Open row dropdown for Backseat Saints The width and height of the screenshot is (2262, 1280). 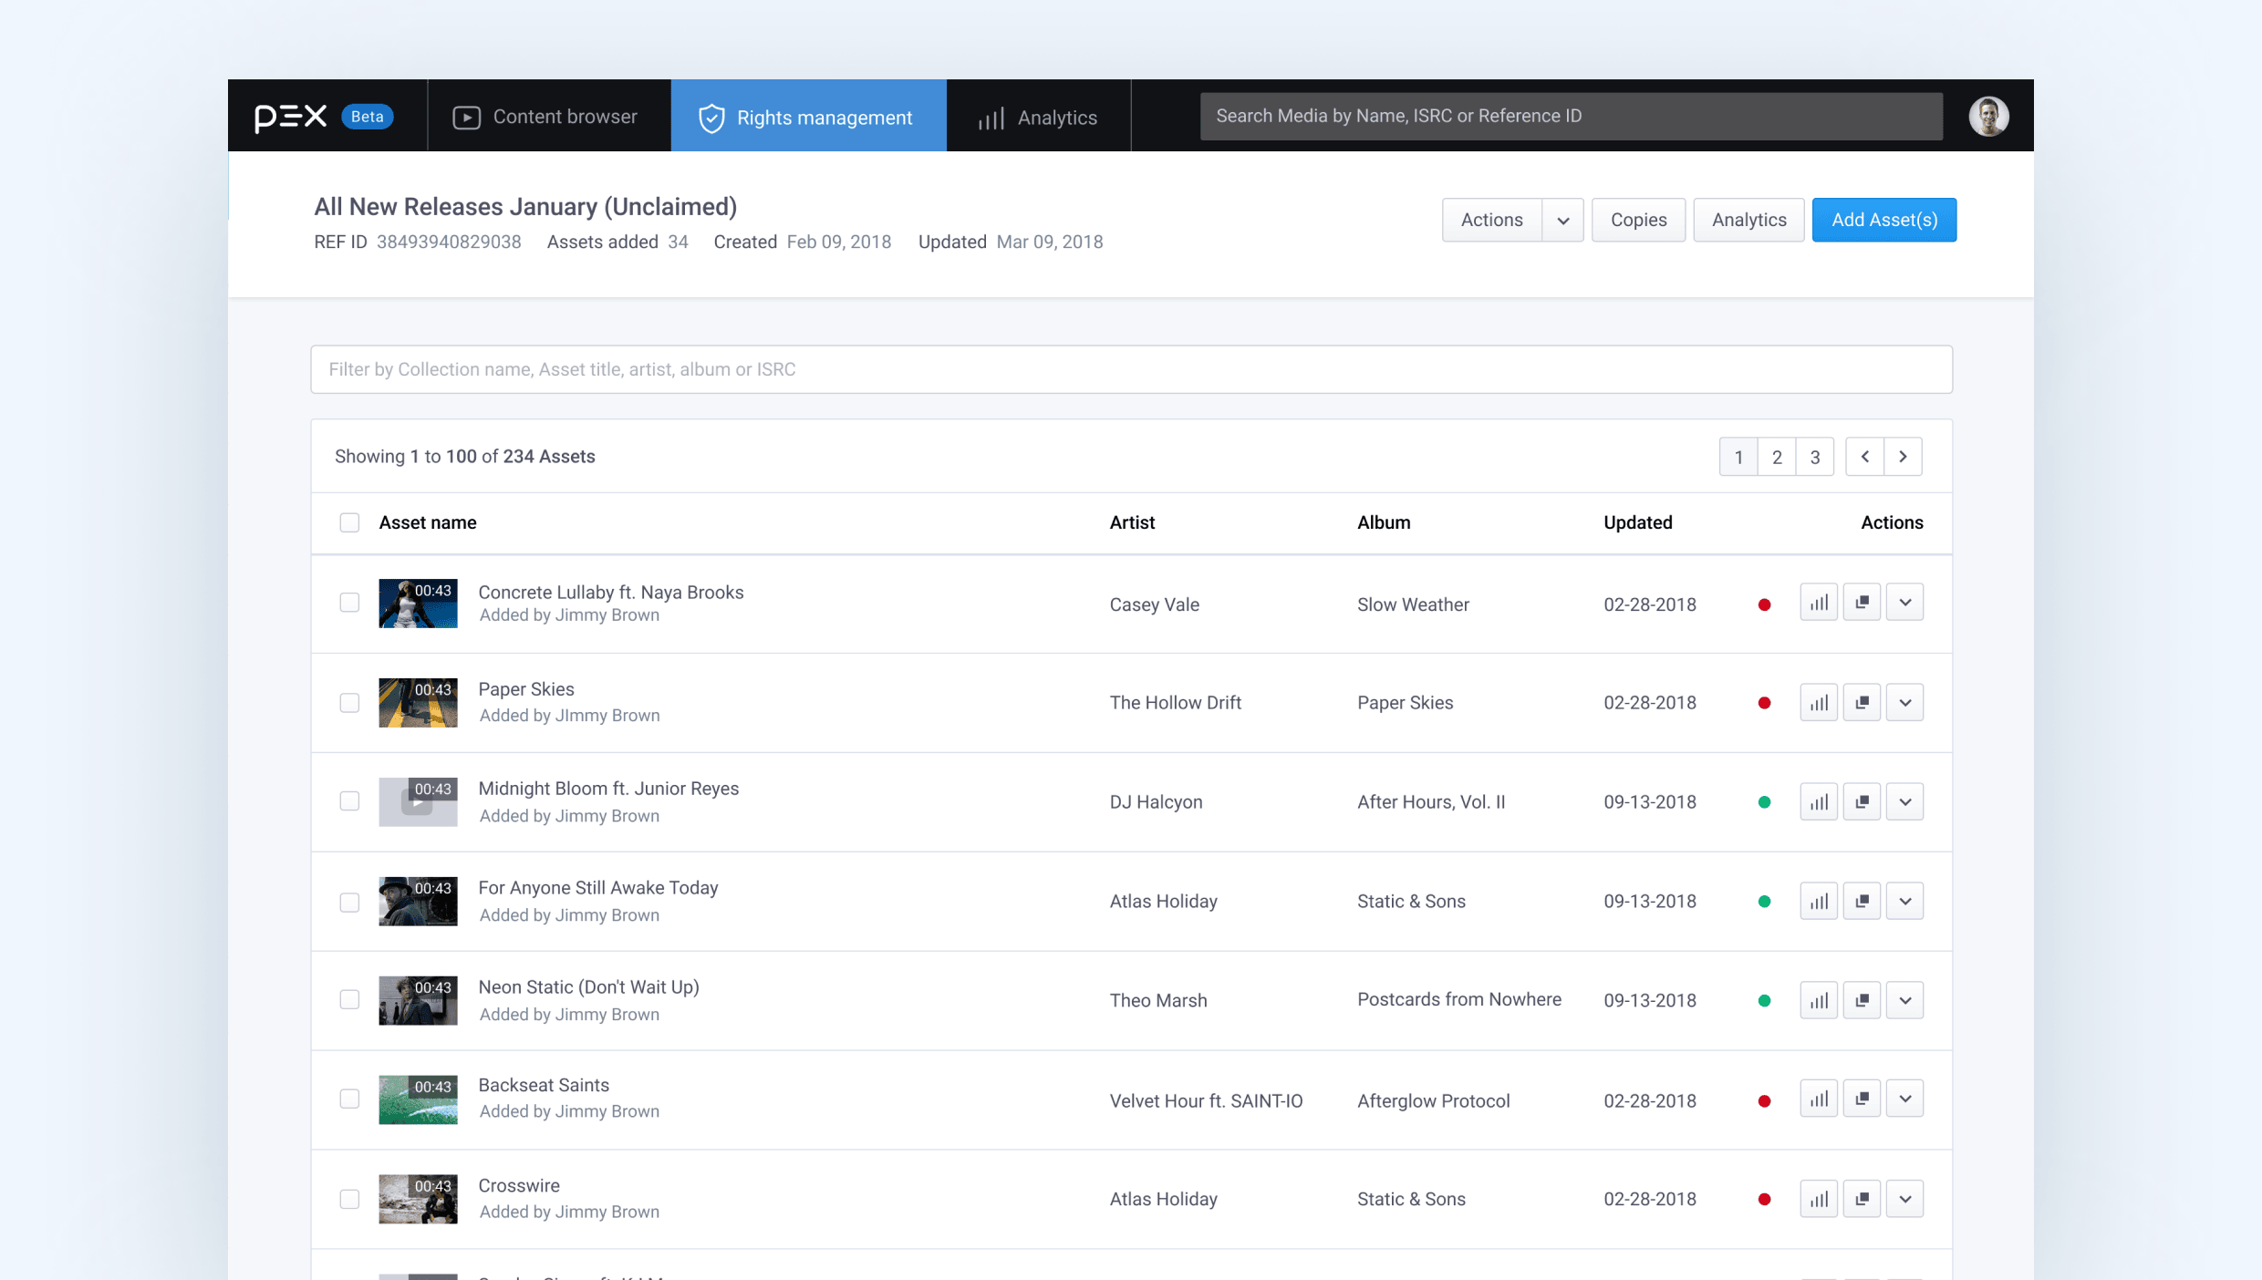tap(1904, 1099)
